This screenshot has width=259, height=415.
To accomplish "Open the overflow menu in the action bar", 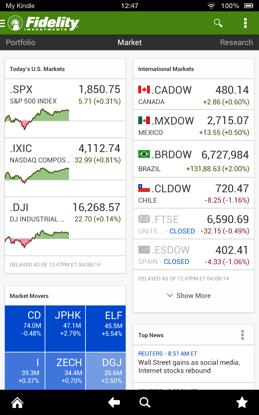I will [x=245, y=23].
